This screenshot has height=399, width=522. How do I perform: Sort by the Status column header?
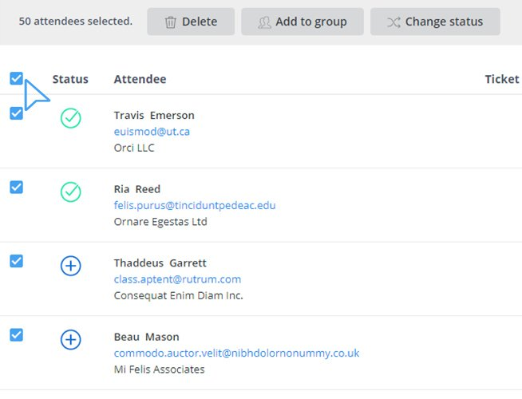pos(70,79)
